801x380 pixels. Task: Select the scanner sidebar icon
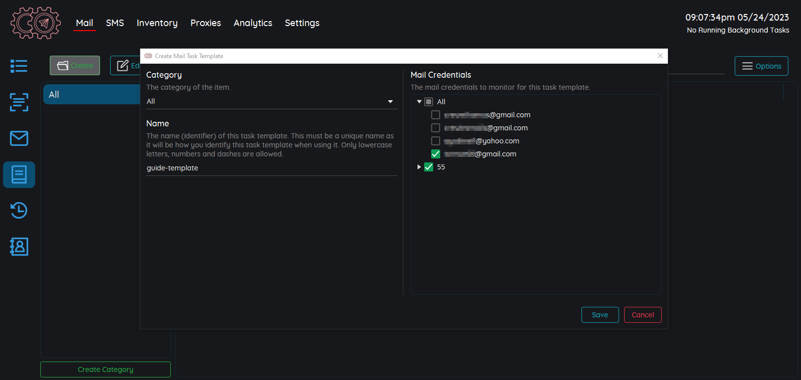[x=19, y=102]
